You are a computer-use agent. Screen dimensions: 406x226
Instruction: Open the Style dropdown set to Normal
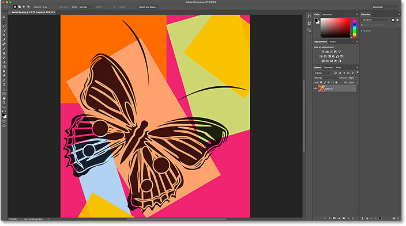point(87,7)
